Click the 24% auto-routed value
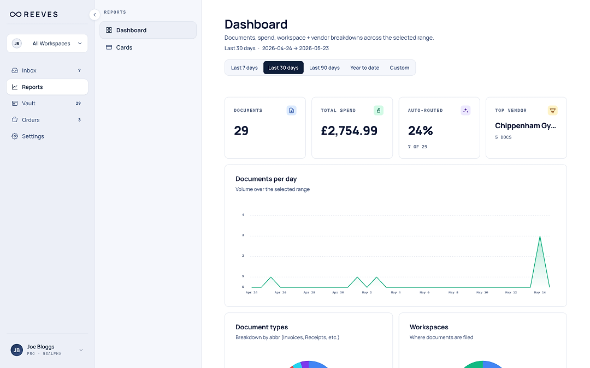590x368 pixels. tap(420, 131)
